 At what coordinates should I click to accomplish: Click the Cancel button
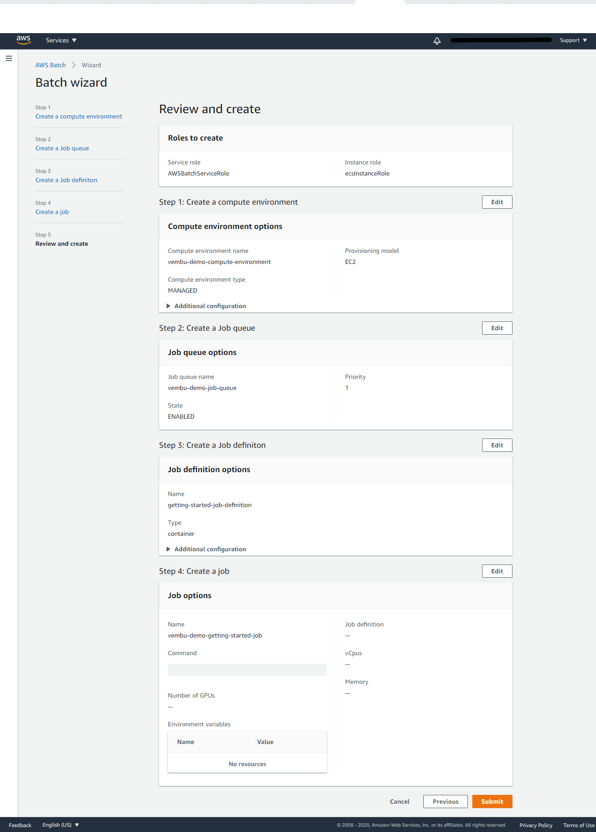click(x=399, y=801)
